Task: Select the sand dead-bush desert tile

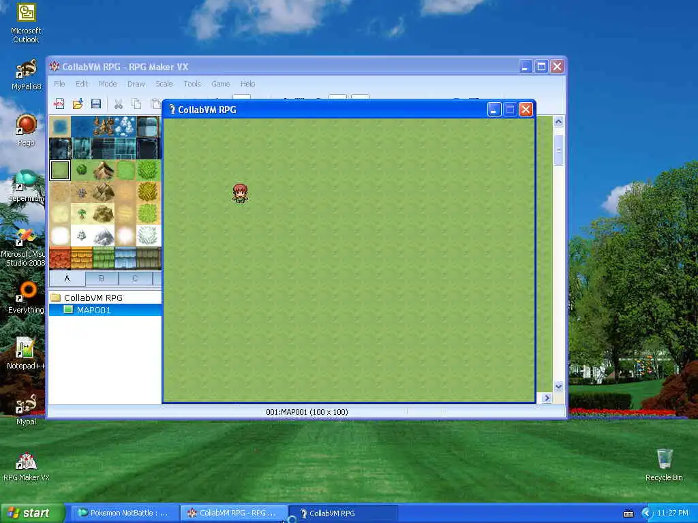Action: pyautogui.click(x=82, y=192)
